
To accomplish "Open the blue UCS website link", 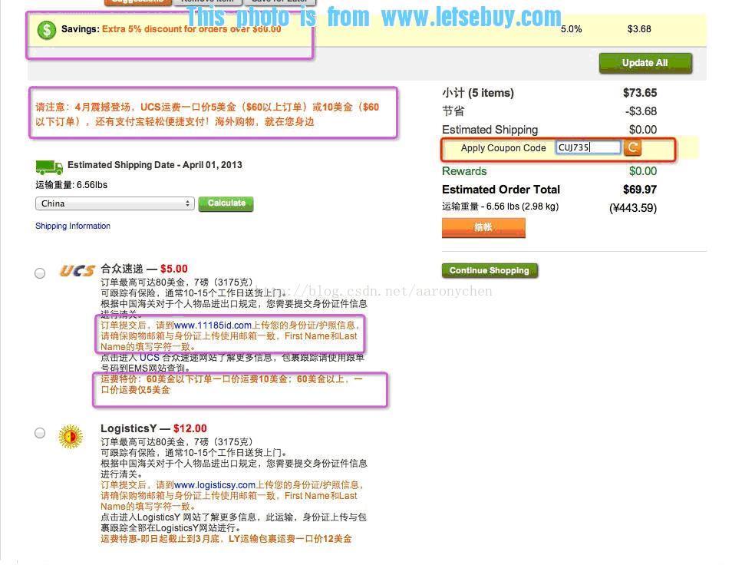I will tap(150, 357).
